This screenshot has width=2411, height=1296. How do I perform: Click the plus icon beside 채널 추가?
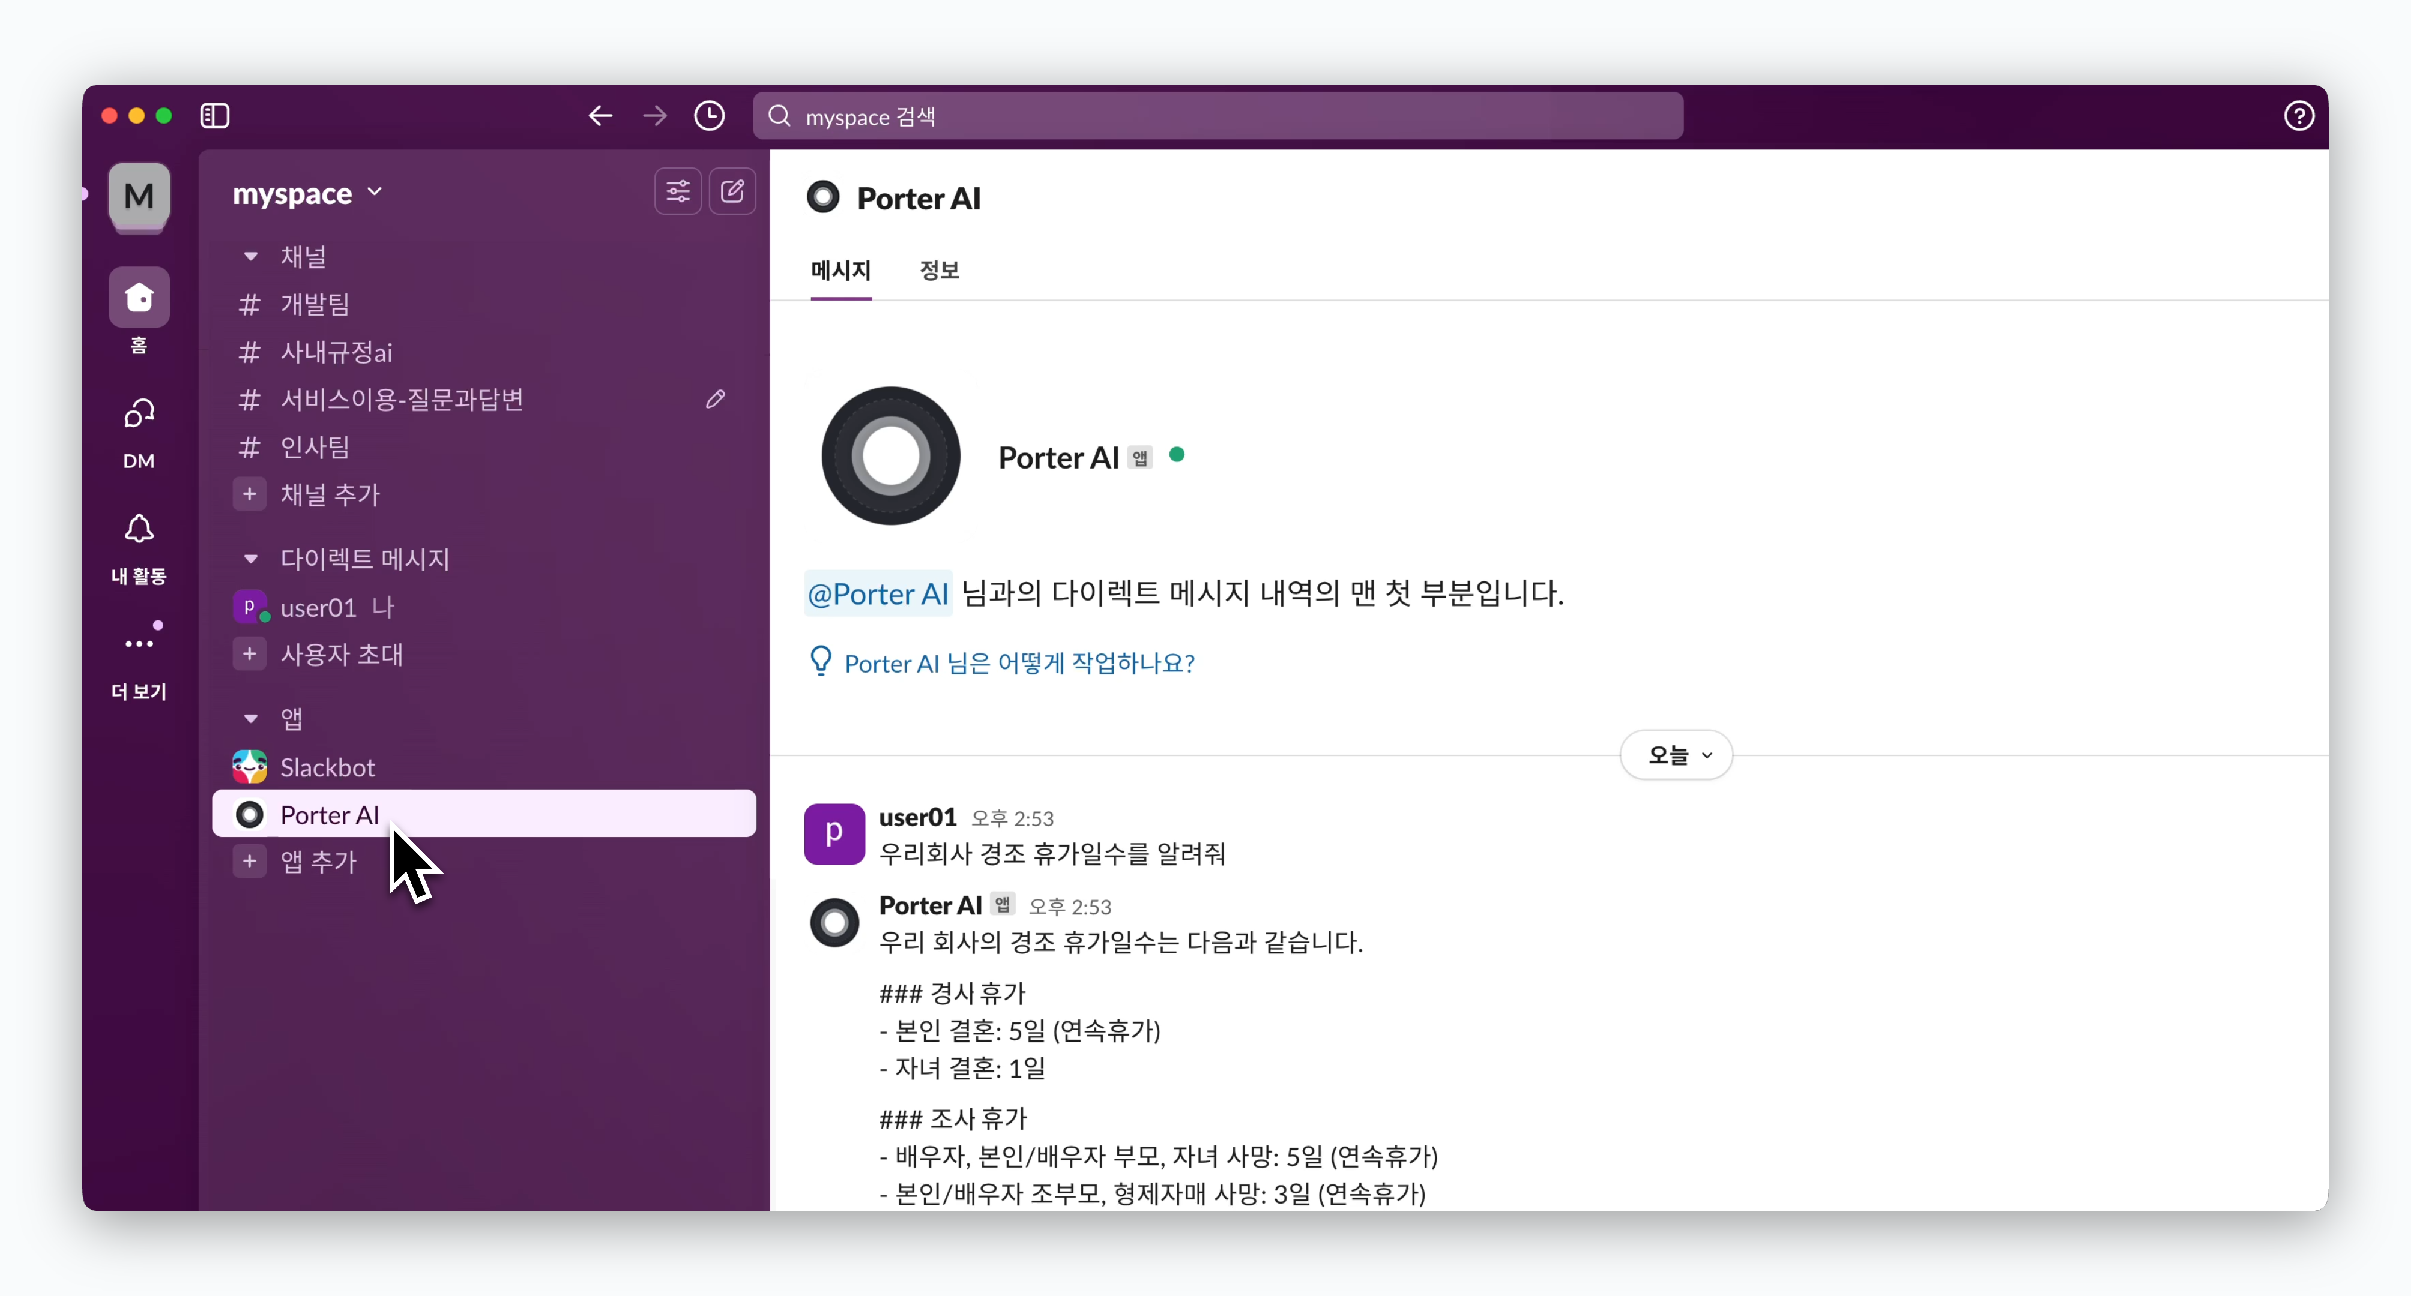(249, 494)
